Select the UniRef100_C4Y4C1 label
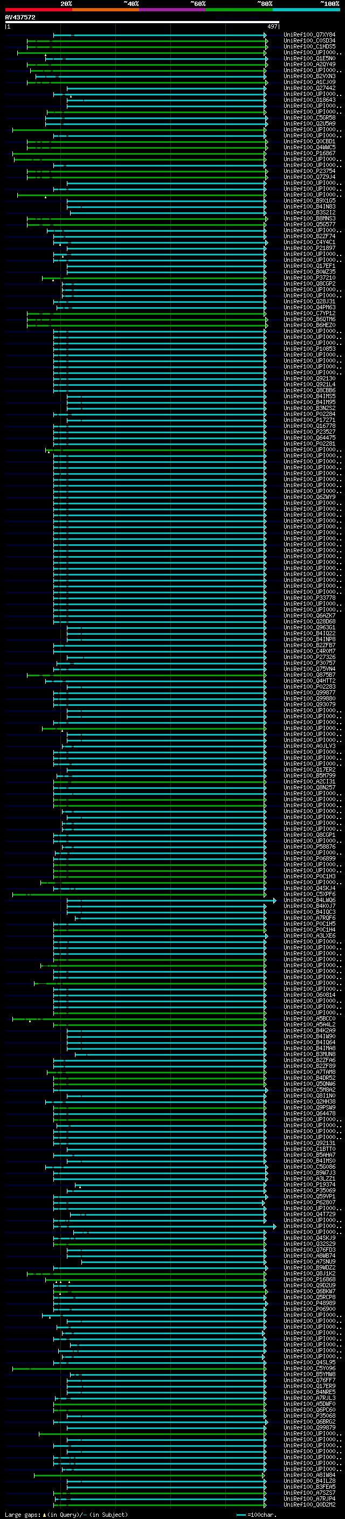 309,242
